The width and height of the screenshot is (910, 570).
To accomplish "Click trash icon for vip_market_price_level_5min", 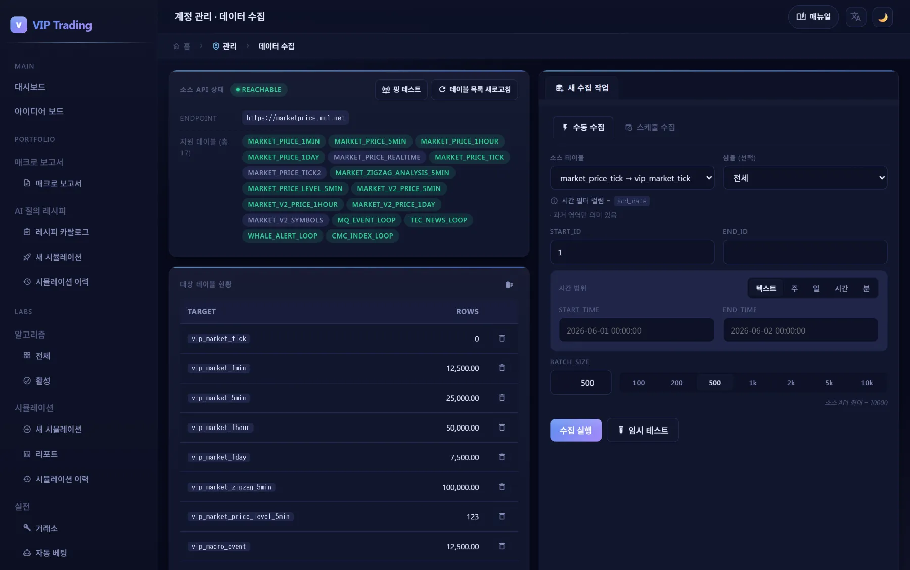I will [502, 517].
